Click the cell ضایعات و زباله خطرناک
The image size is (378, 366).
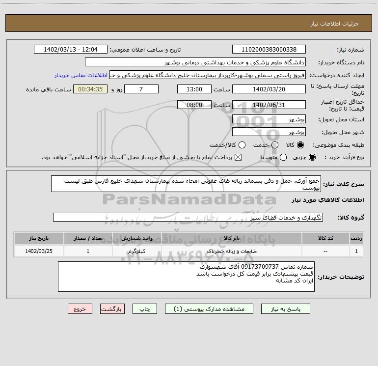pyautogui.click(x=231, y=251)
